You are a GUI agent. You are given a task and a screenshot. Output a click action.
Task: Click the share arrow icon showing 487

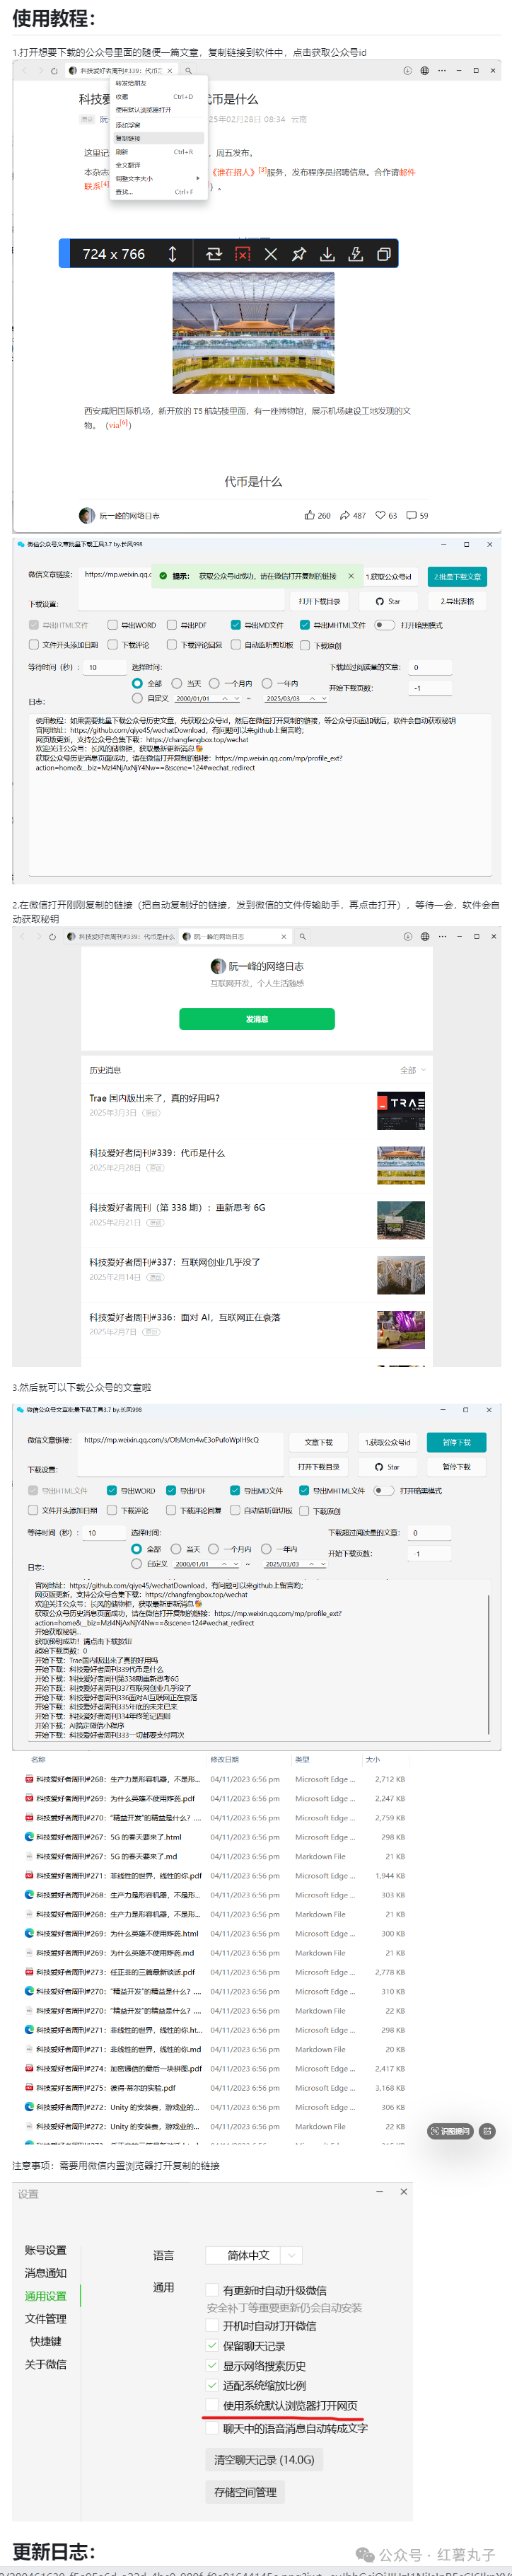pyautogui.click(x=345, y=515)
